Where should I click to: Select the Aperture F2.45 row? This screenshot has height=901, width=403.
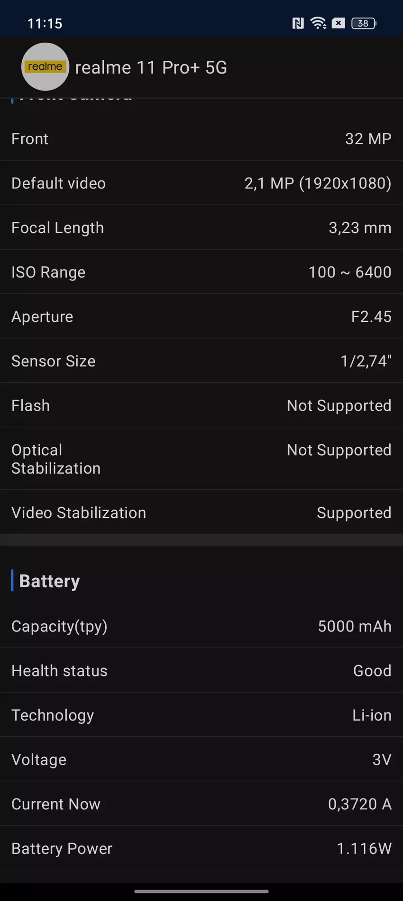(x=201, y=317)
